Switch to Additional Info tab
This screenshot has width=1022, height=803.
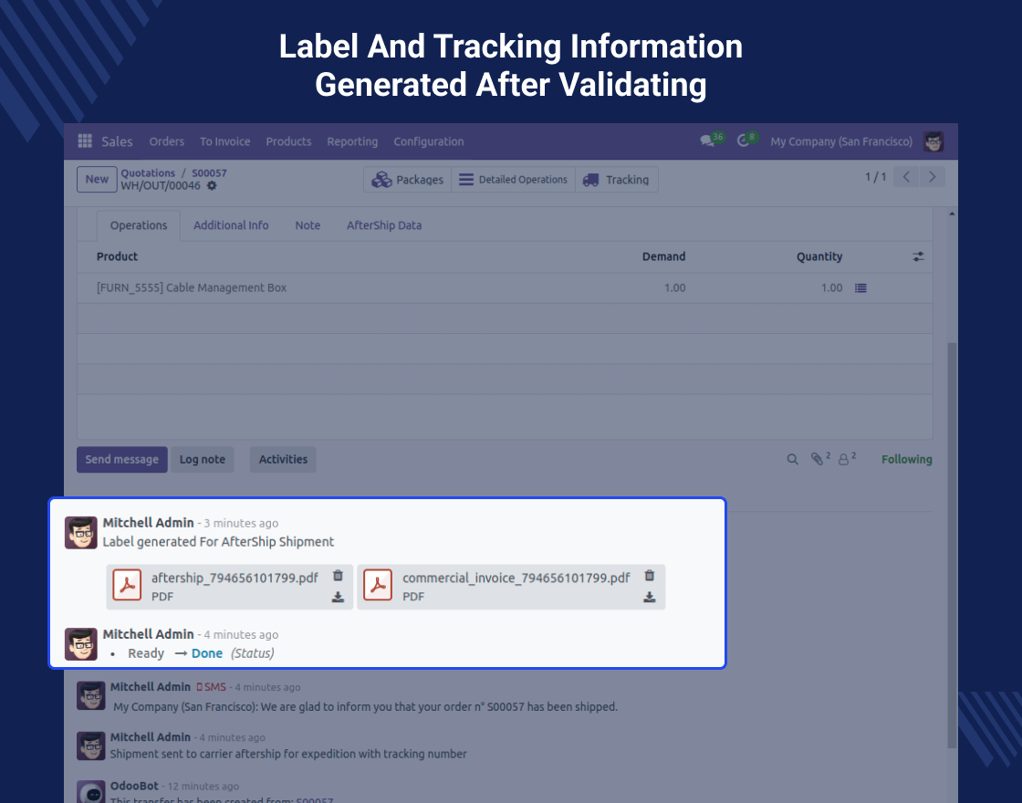pyautogui.click(x=231, y=225)
